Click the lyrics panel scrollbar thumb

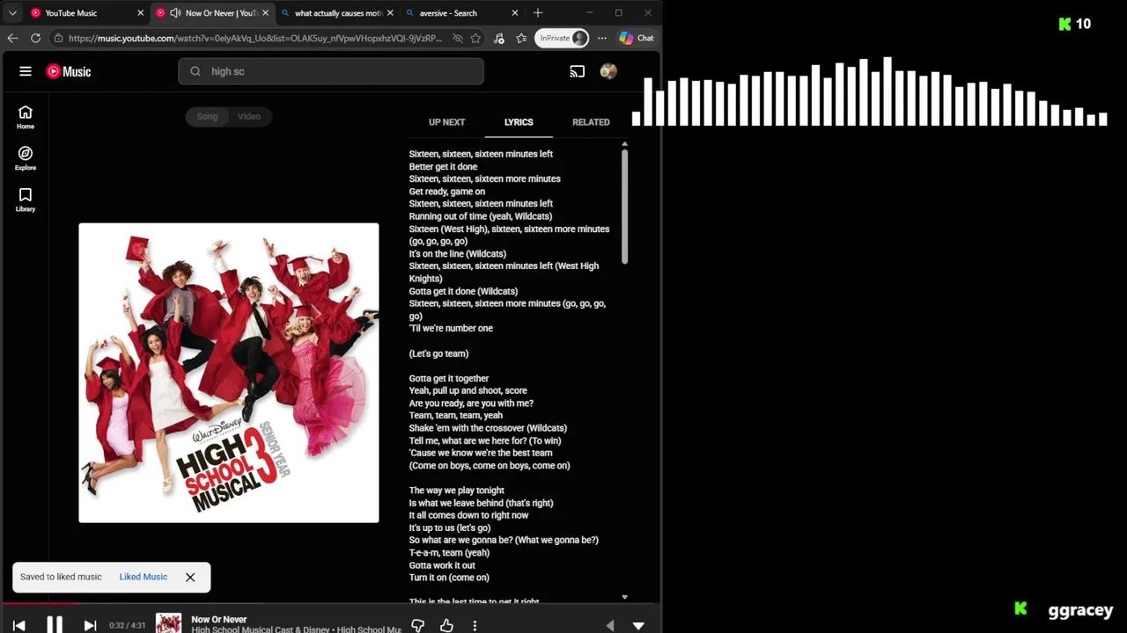(624, 206)
